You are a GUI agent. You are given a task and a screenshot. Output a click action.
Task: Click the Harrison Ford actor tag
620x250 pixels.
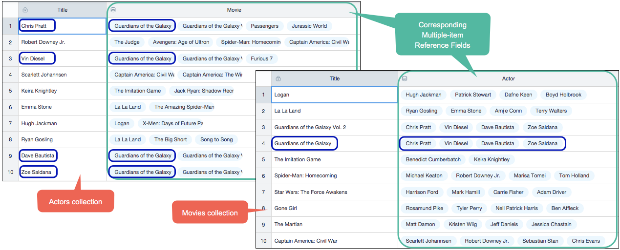click(422, 192)
